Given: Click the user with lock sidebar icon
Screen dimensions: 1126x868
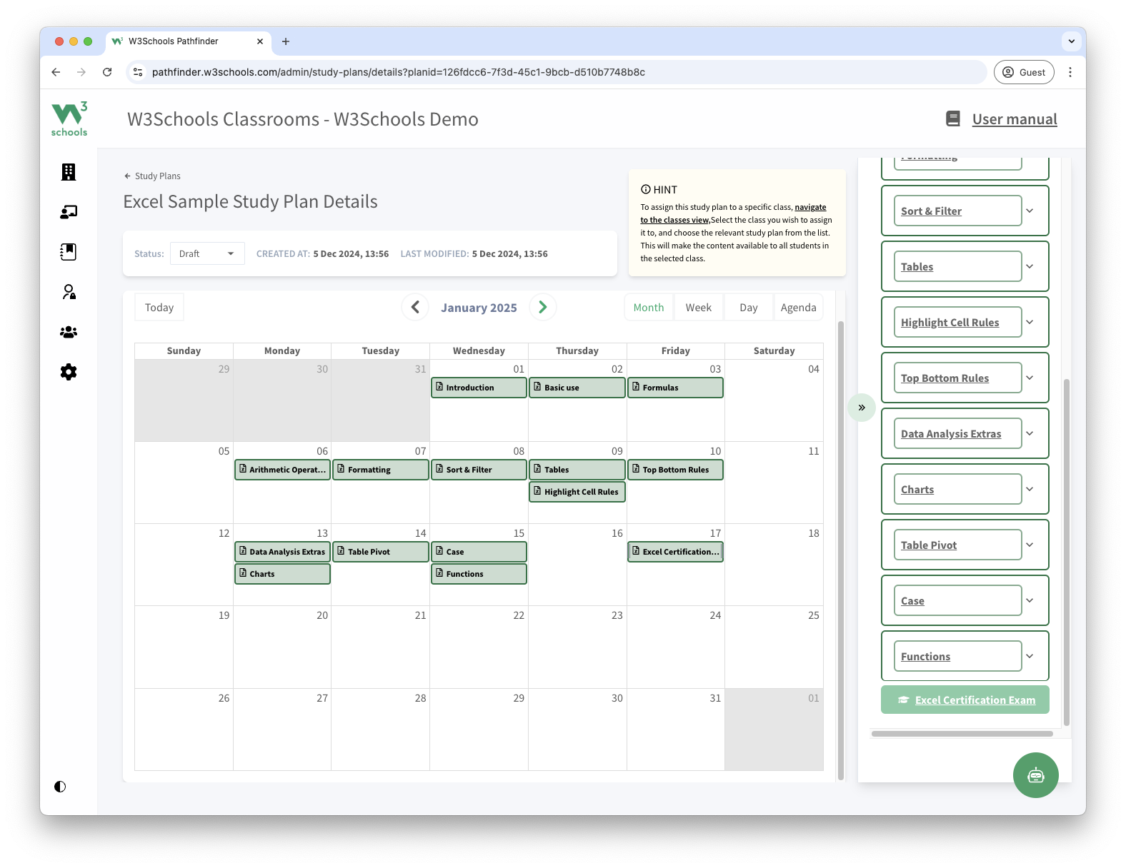Looking at the screenshot, I should (x=69, y=292).
